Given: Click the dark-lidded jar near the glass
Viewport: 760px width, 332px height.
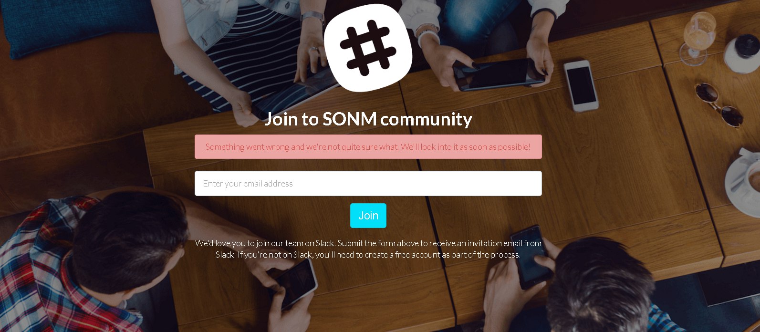Looking at the screenshot, I should coord(741,53).
